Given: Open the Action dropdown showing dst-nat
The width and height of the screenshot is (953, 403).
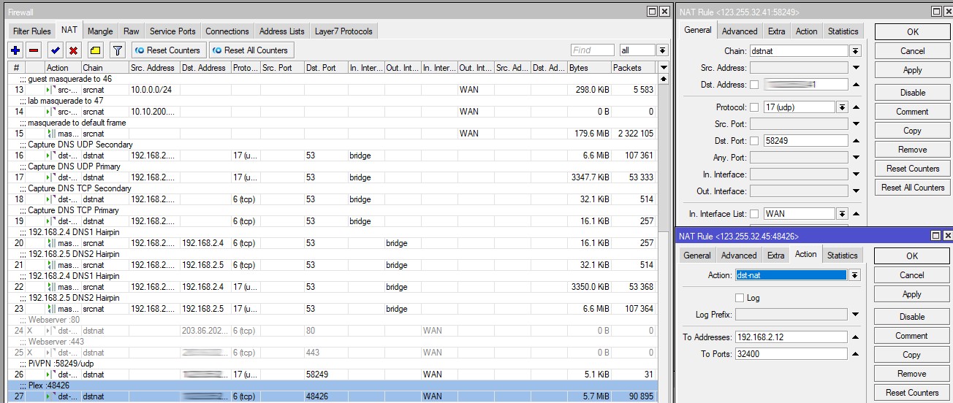Looking at the screenshot, I should 854,275.
